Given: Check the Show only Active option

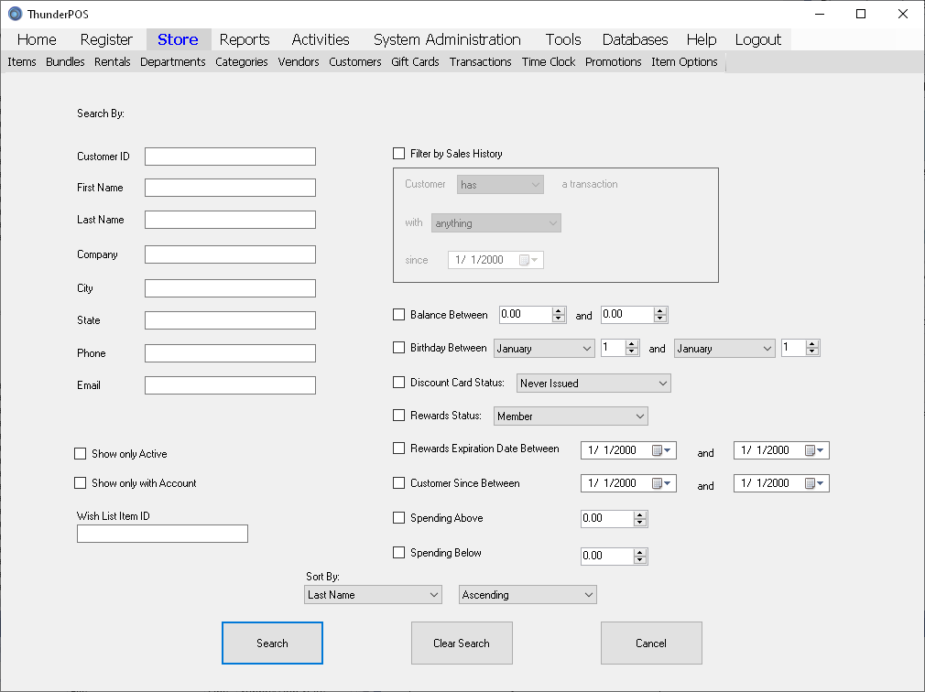Looking at the screenshot, I should [x=80, y=454].
